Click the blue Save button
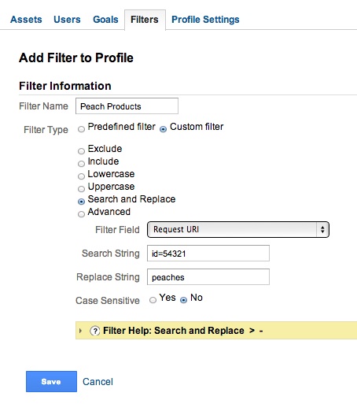 51,381
